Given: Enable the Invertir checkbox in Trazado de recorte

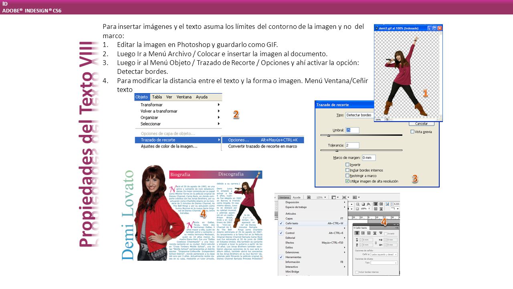Looking at the screenshot, I should coord(347,165).
